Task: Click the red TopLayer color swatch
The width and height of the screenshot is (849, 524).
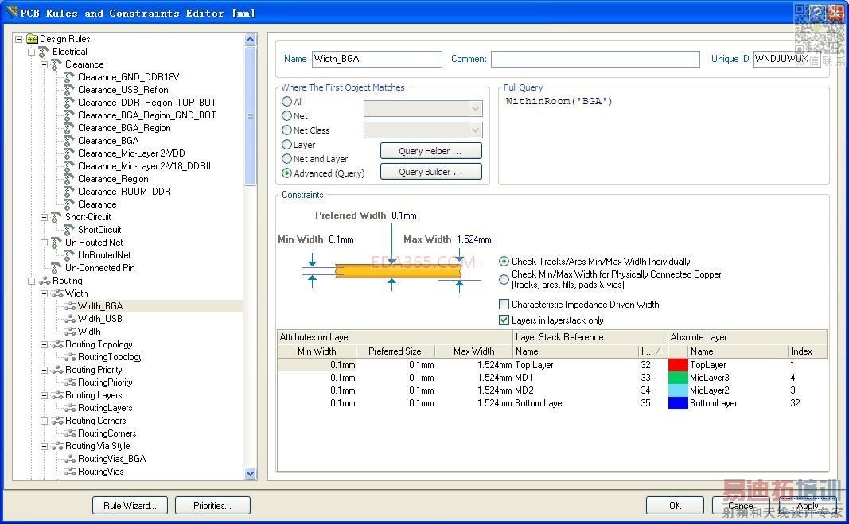Action: [x=678, y=365]
